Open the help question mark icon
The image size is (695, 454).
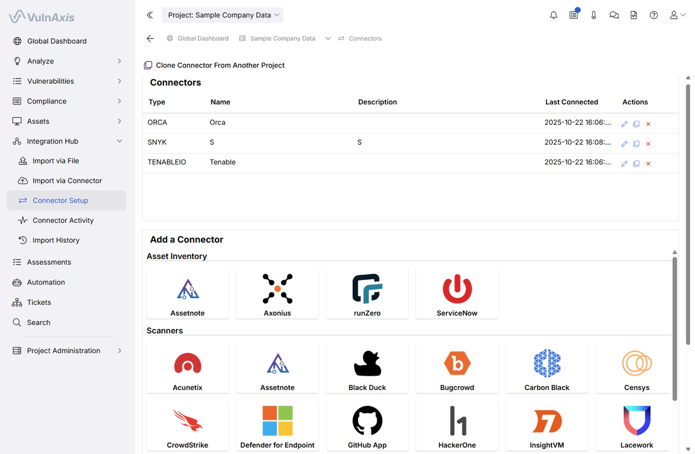[x=654, y=15]
